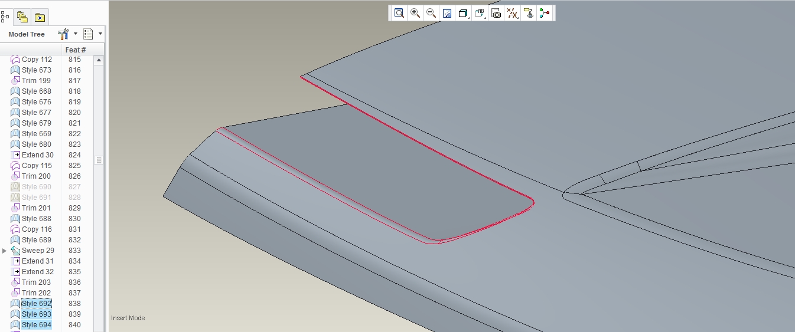Select the Style 689 feature
The image size is (795, 332).
[x=37, y=240]
